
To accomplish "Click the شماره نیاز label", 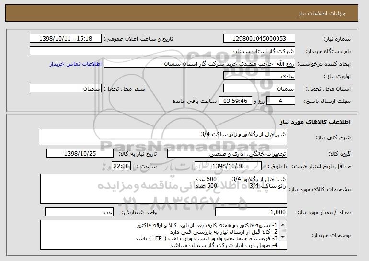I will click(x=337, y=39).
